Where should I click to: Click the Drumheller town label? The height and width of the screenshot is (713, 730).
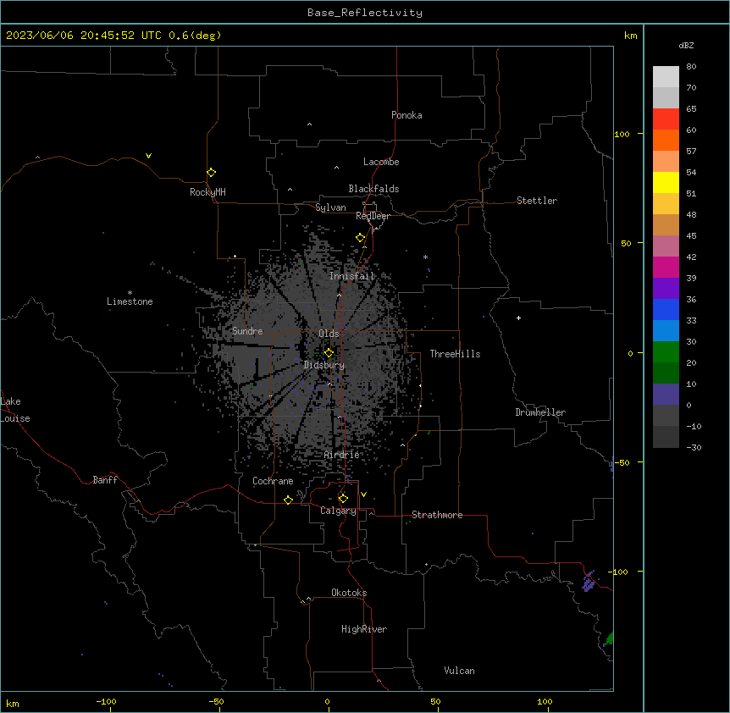540,412
